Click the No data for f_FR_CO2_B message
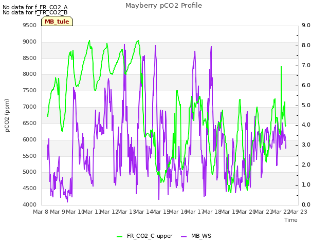Image resolution: width=329 pixels, height=246 pixels. pyautogui.click(x=35, y=12)
